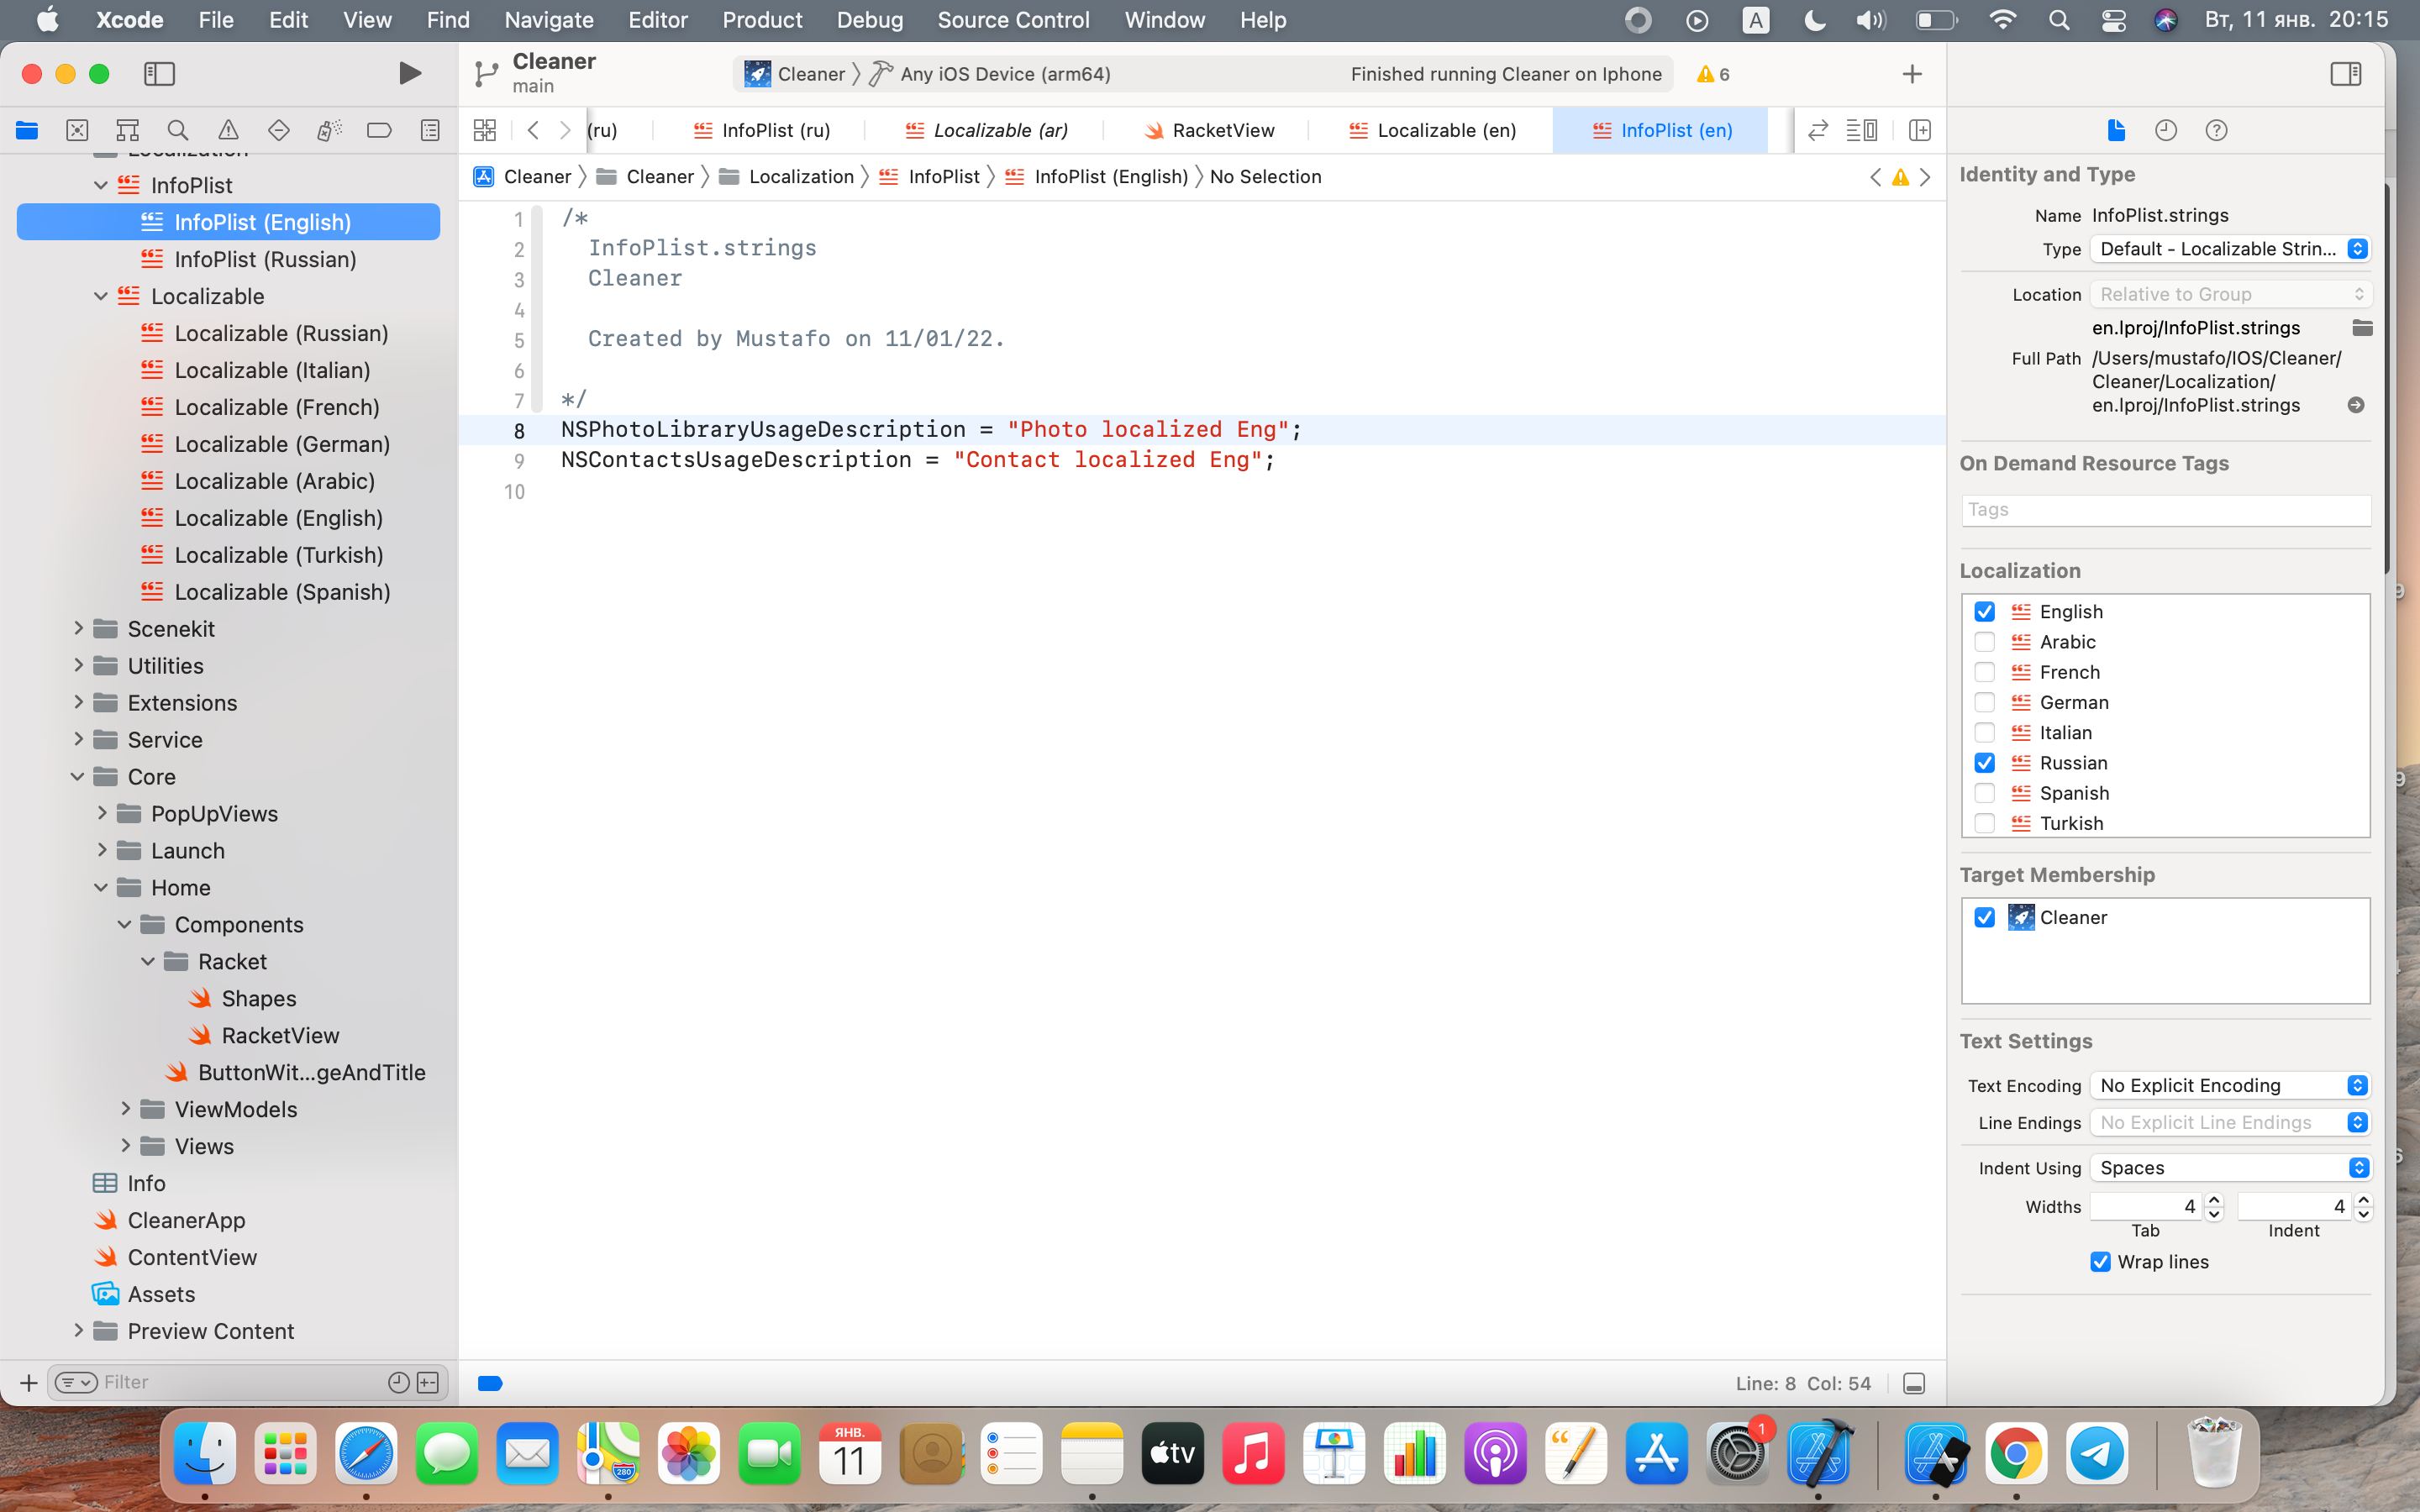2420x1512 pixels.
Task: Enable Spanish localization
Action: click(x=1985, y=793)
